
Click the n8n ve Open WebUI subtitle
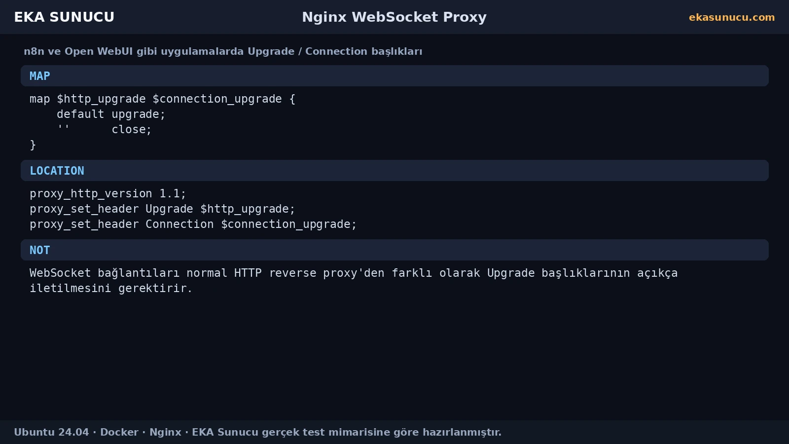tap(223, 52)
